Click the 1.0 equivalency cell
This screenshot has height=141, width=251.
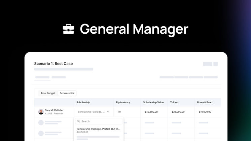coord(119,112)
